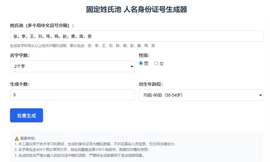Viewport: 270px width, 162px height.
Task: Select the 男 gender radio button
Action: [141, 63]
